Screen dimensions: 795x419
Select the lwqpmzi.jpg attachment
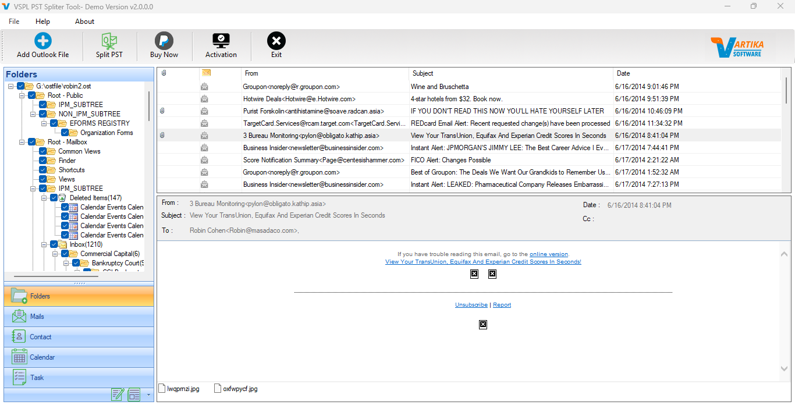[x=179, y=388]
